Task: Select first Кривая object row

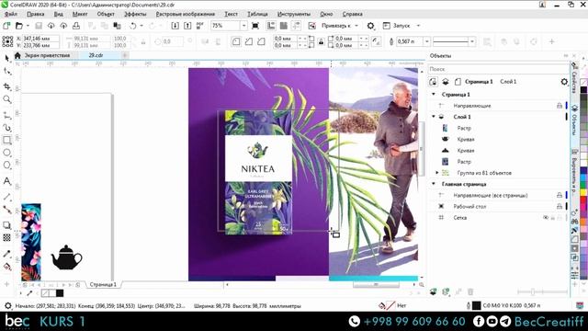Action: (x=499, y=139)
